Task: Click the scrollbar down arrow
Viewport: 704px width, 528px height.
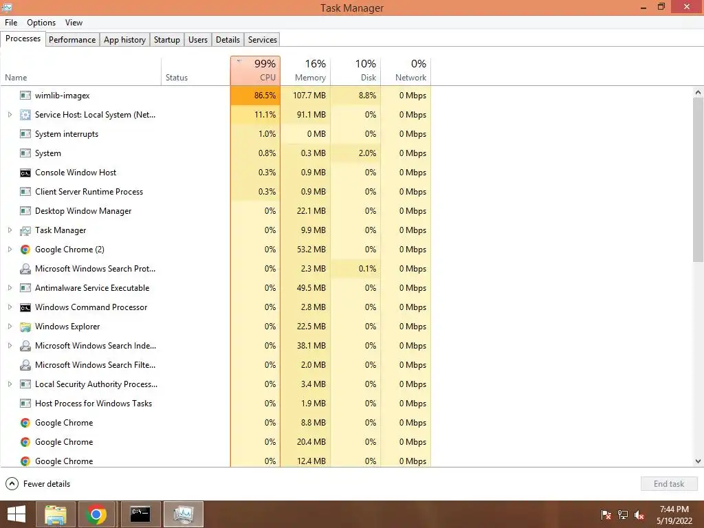Action: (x=698, y=461)
